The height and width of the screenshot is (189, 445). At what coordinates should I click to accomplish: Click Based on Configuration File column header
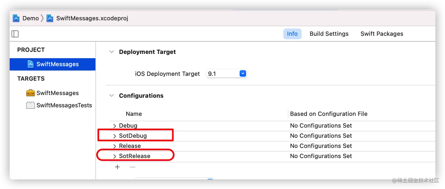(329, 114)
